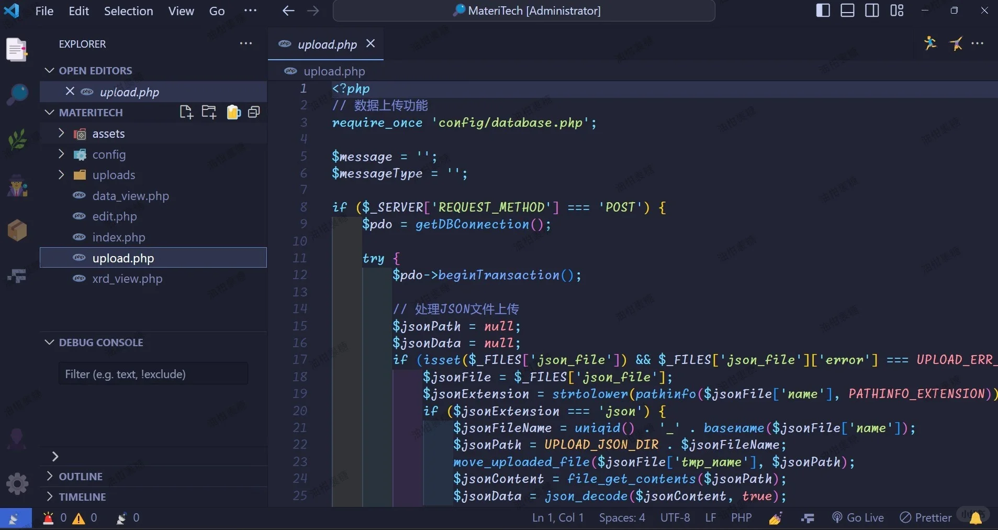Viewport: 998px width, 530px height.
Task: Collapse all folders in the Explorer
Action: click(254, 112)
